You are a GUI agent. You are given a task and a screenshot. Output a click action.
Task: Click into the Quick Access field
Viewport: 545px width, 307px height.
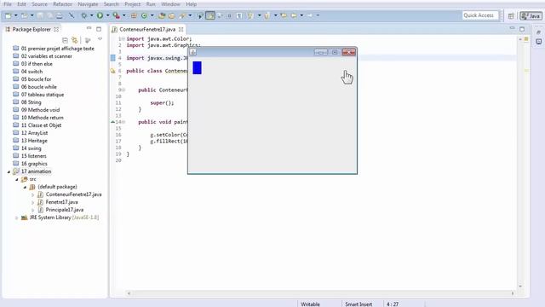(480, 15)
